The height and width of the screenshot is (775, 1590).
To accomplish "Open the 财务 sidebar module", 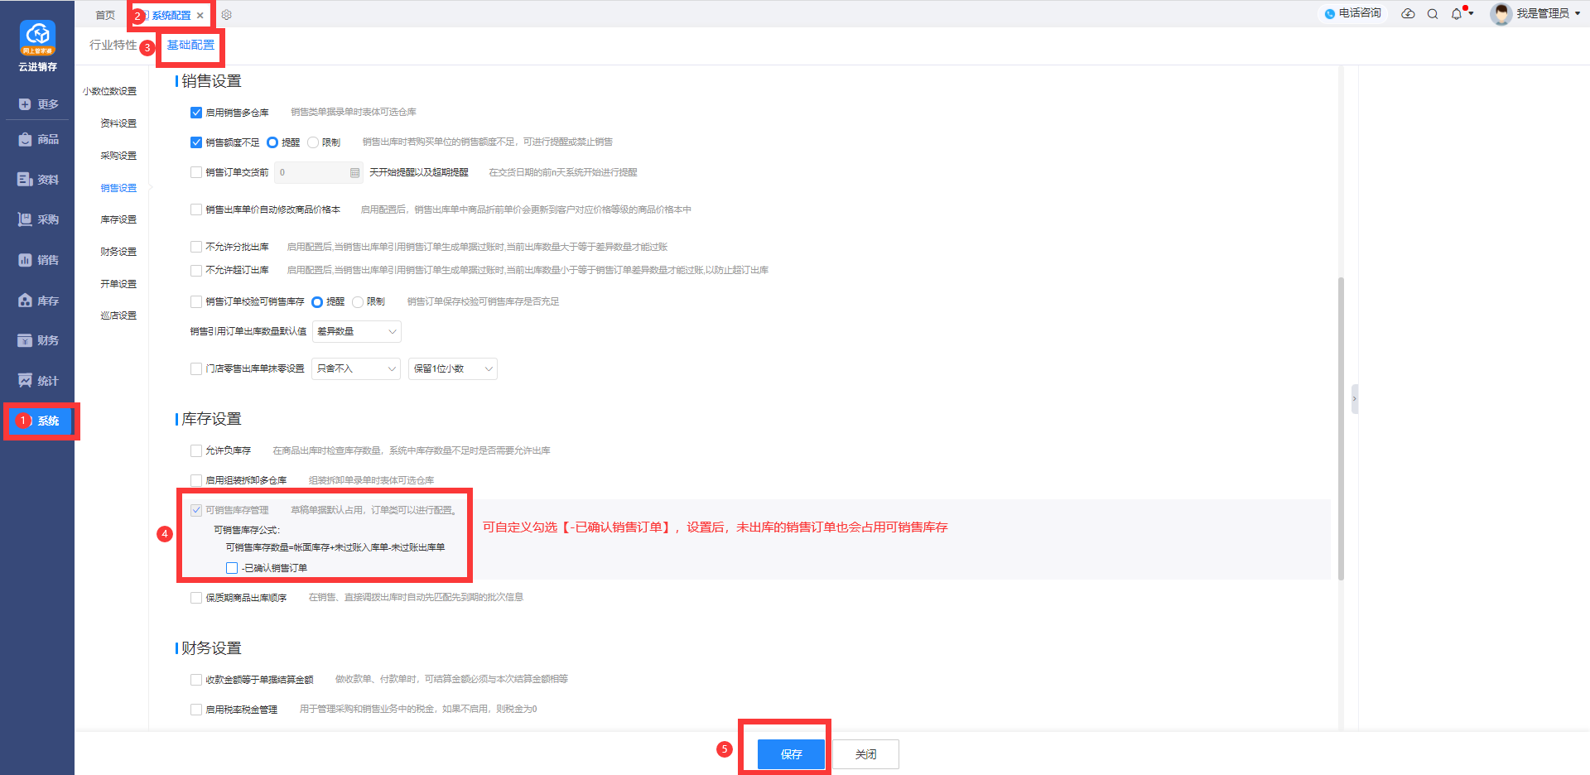I will coord(38,340).
